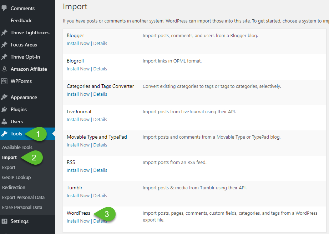This screenshot has width=329, height=234.
Task: Select Available Tools in the sidebar
Action: click(x=17, y=147)
